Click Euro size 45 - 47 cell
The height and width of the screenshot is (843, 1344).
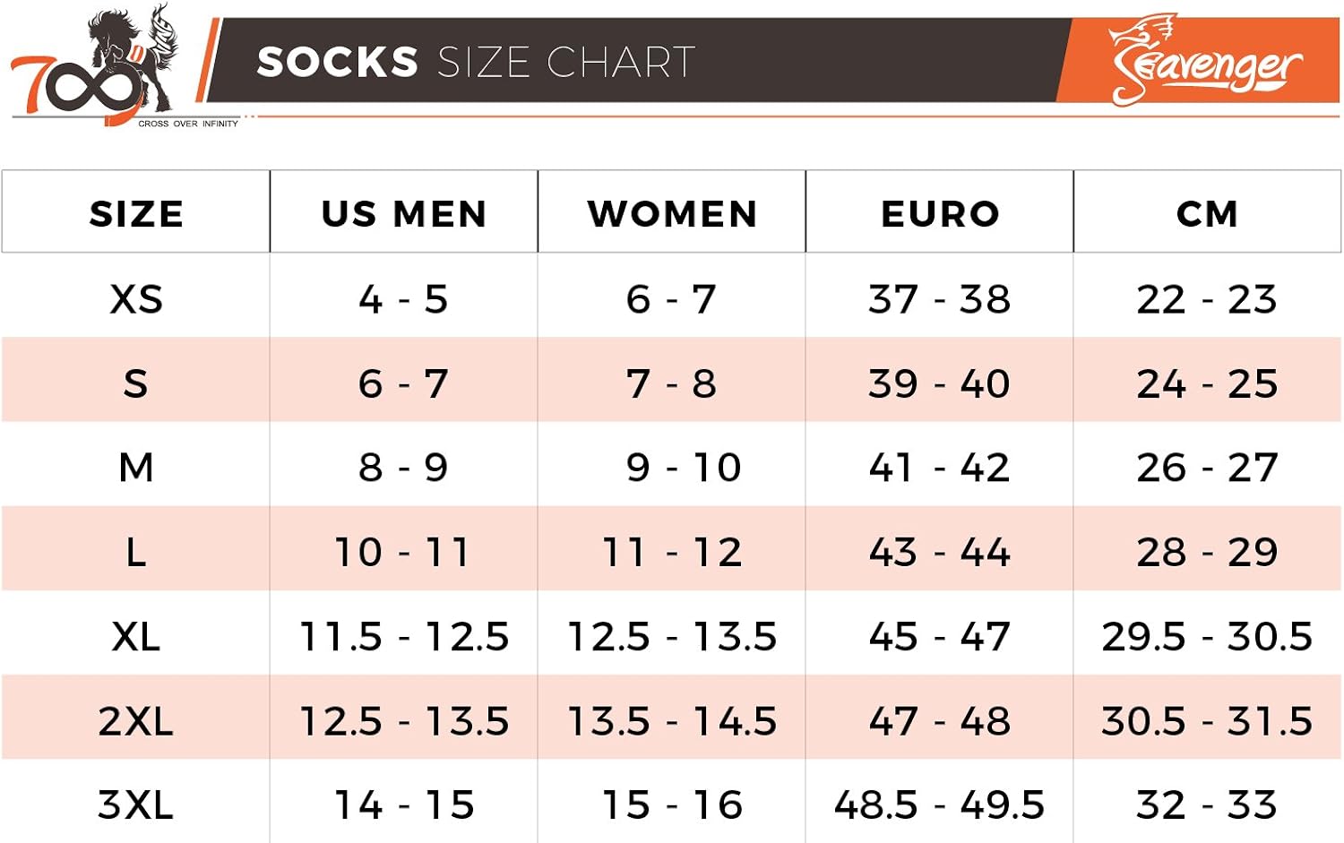[940, 637]
